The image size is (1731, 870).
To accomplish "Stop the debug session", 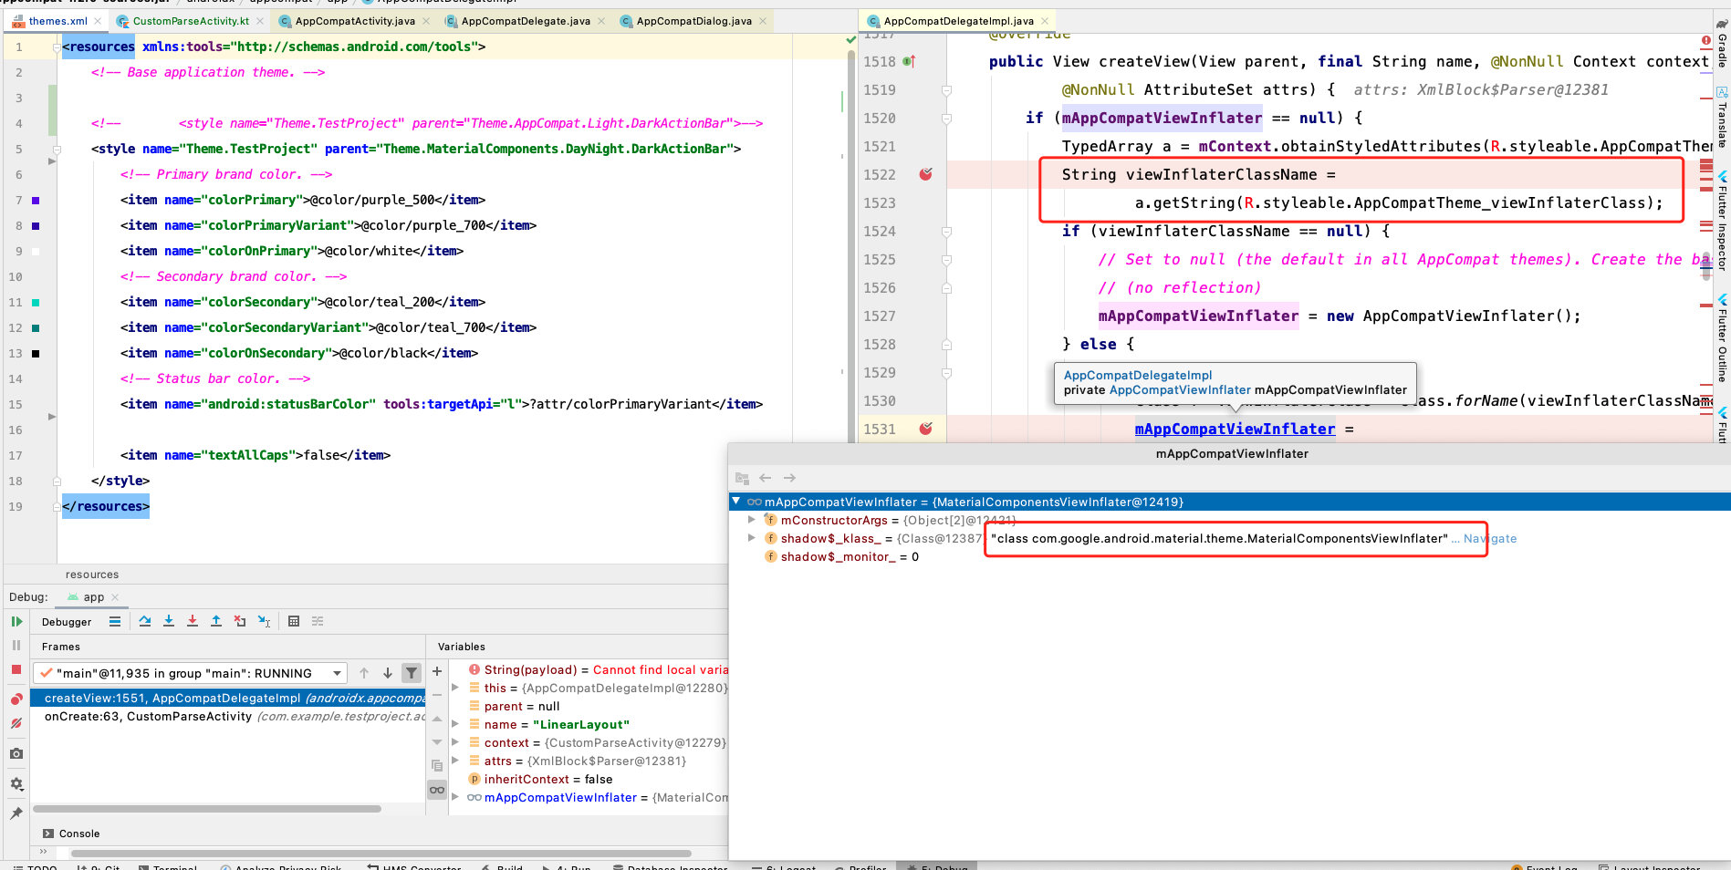I will [16, 669].
